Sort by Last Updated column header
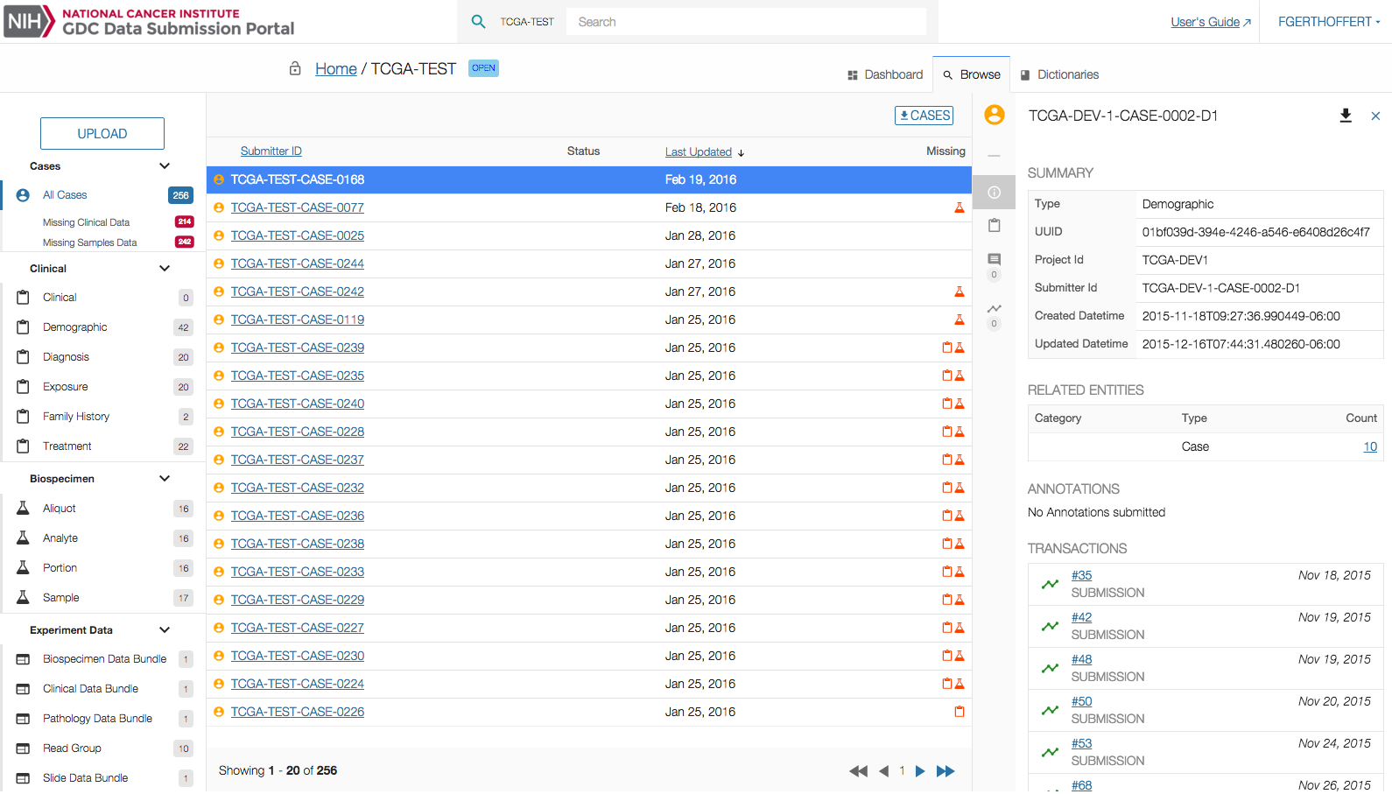Image resolution: width=1392 pixels, height=794 pixels. [698, 151]
